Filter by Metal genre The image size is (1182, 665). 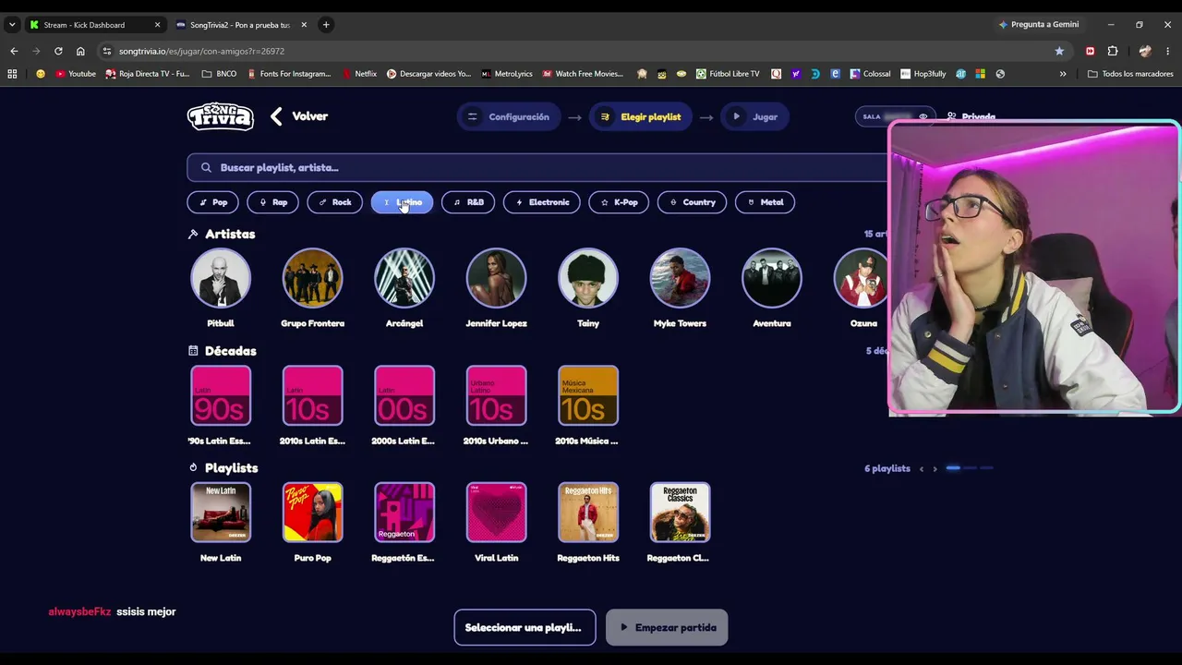click(765, 202)
